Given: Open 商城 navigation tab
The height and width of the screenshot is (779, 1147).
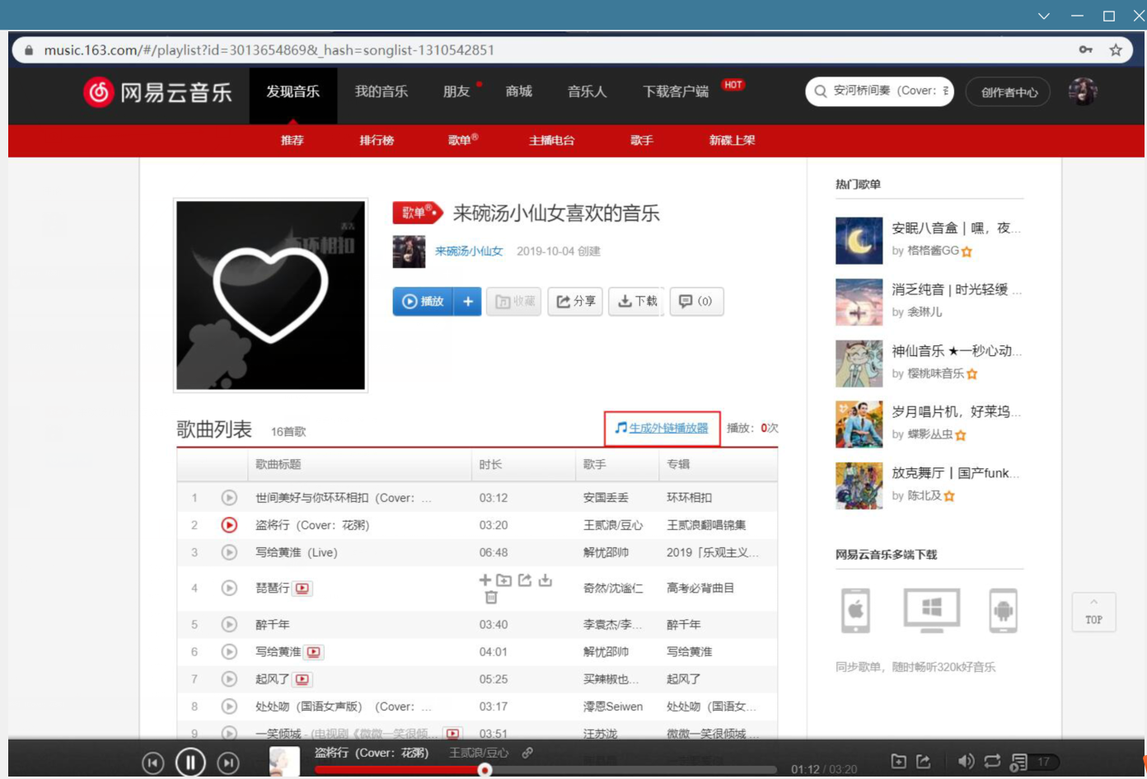Looking at the screenshot, I should point(518,92).
